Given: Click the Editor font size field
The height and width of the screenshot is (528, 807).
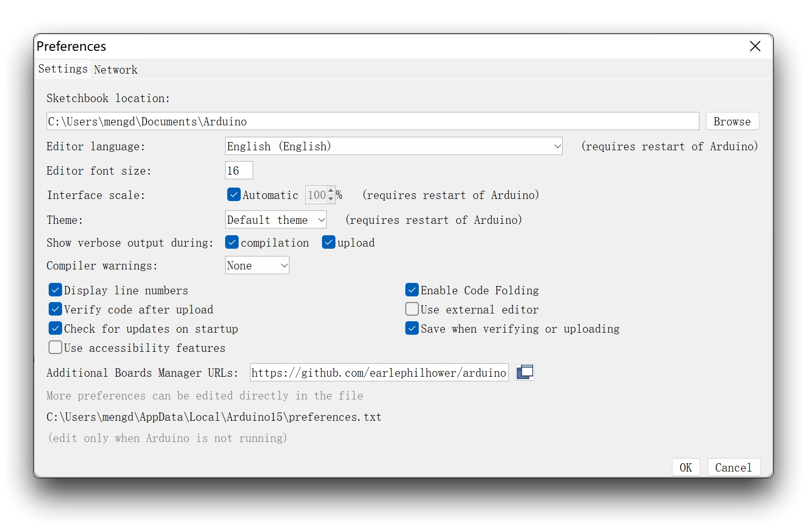Looking at the screenshot, I should pyautogui.click(x=239, y=170).
